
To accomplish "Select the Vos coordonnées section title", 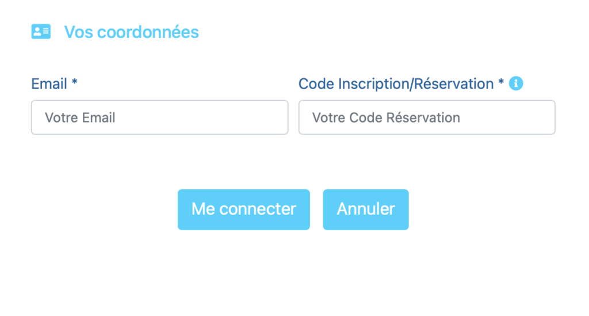I will pyautogui.click(x=131, y=32).
